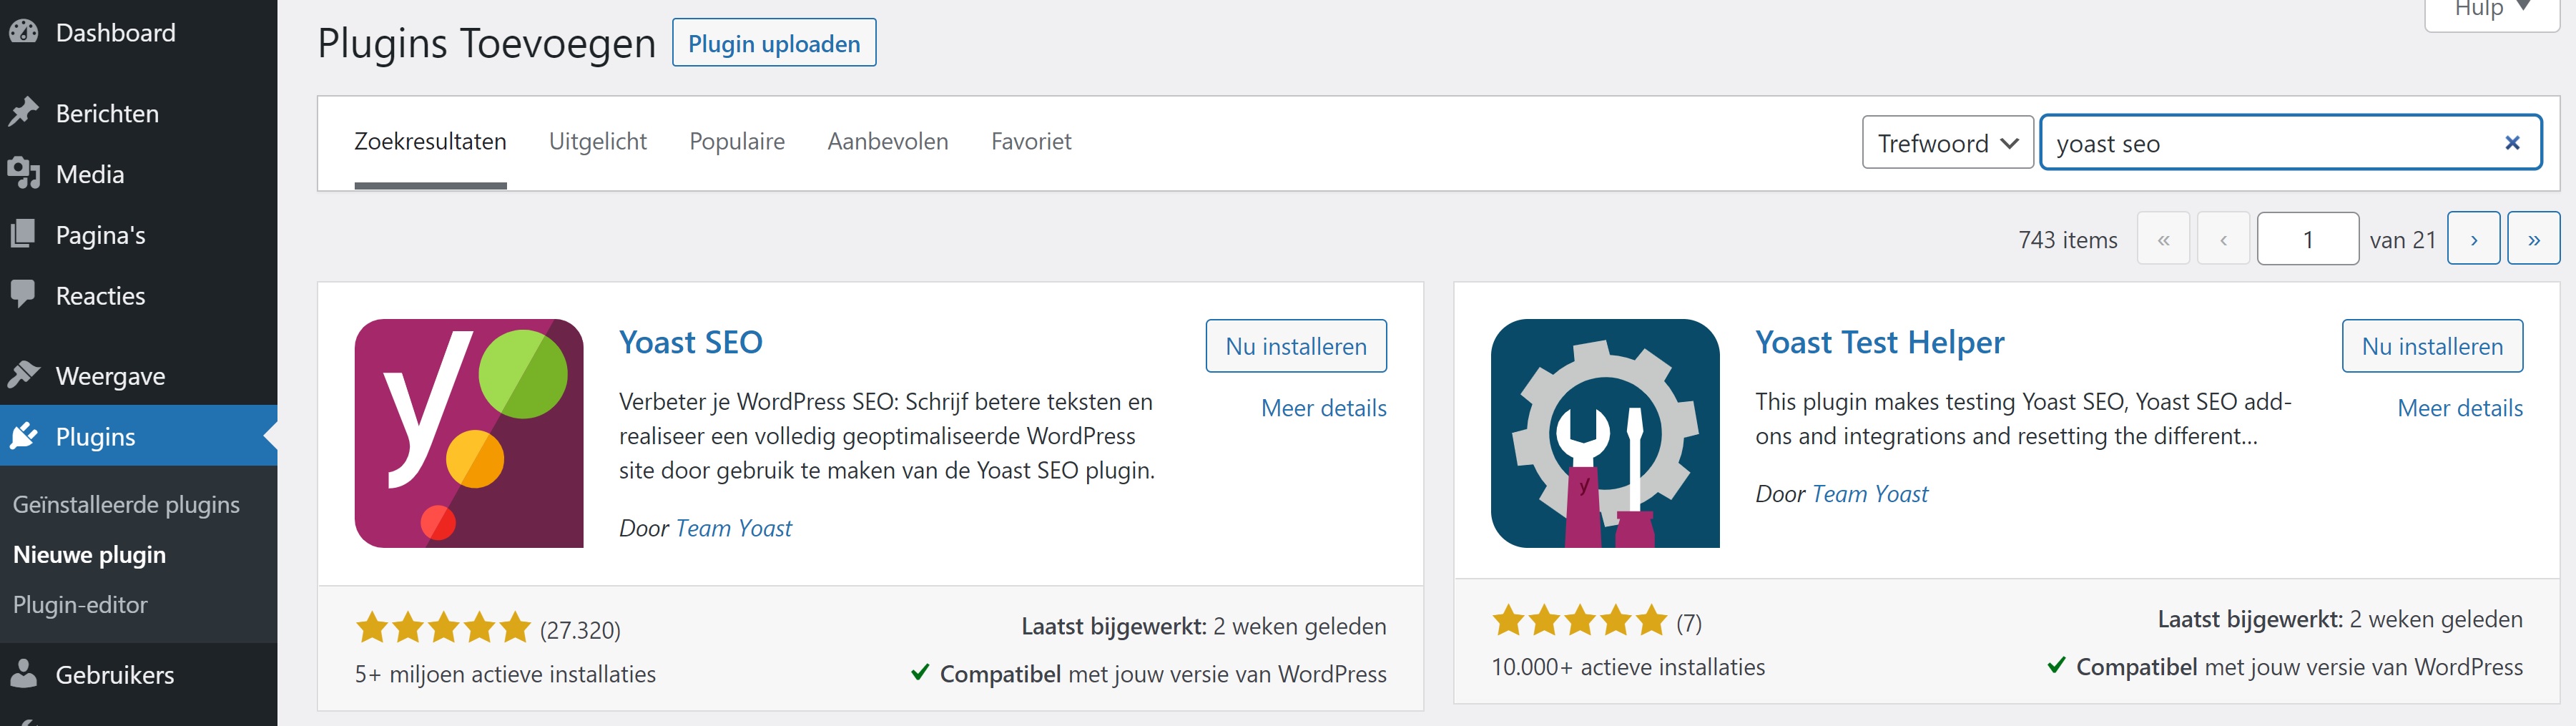This screenshot has height=726, width=2576.
Task: Open Meer details for Yoast SEO
Action: point(1324,408)
